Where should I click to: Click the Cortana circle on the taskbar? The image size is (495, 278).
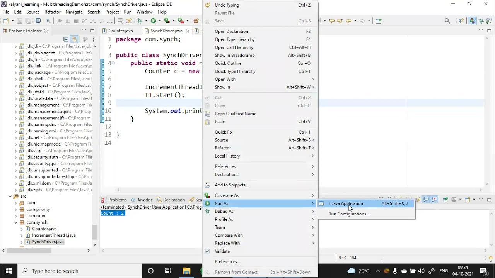[151, 271]
